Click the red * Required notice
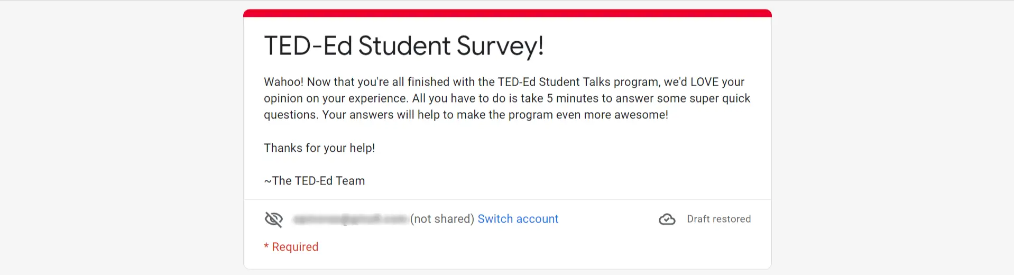The image size is (1014, 275). (x=291, y=247)
